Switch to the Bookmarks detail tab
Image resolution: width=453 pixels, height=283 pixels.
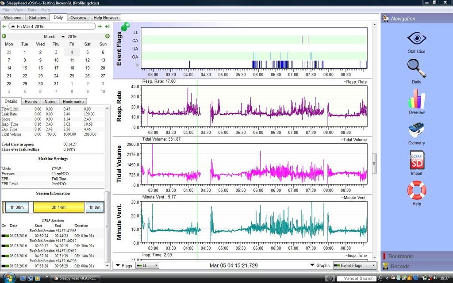point(73,102)
